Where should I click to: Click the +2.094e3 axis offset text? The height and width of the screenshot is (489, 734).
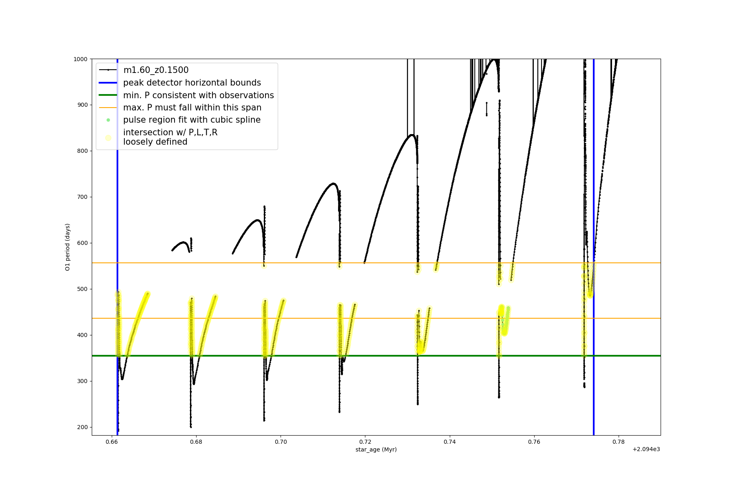[646, 449]
